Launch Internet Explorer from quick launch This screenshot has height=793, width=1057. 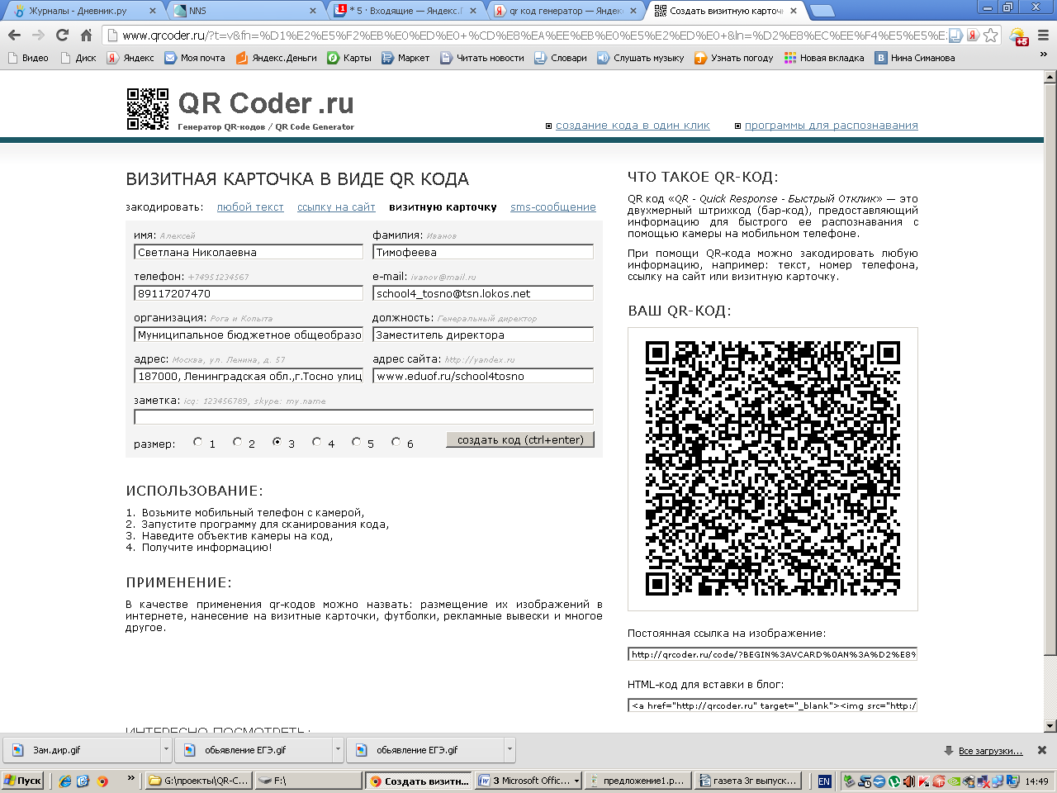65,781
